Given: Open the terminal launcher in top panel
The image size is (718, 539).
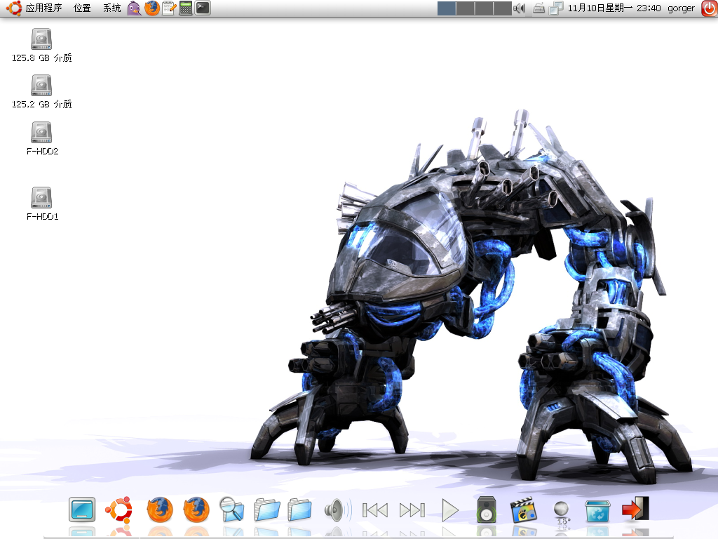Looking at the screenshot, I should (203, 8).
